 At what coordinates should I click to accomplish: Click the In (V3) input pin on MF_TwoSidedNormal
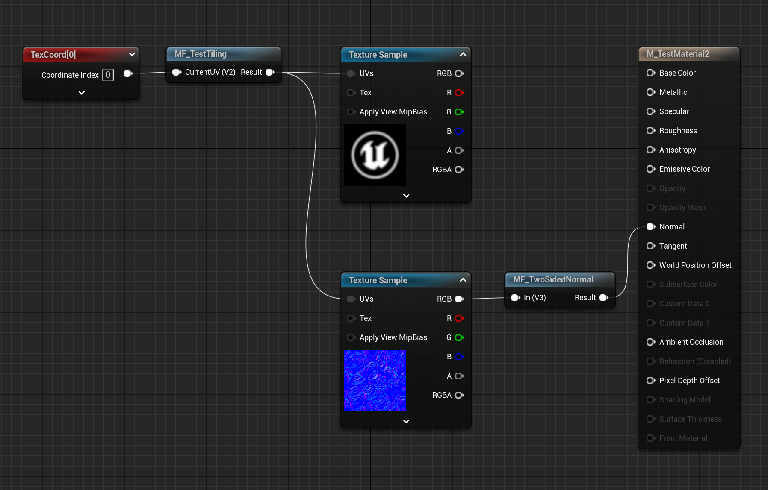(x=515, y=298)
